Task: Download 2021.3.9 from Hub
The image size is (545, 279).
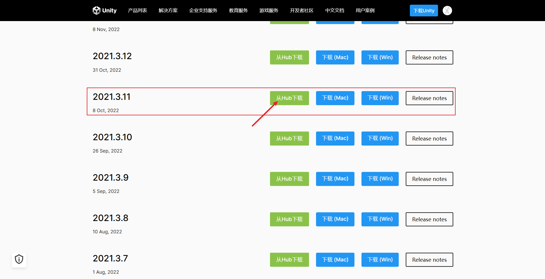Action: coord(289,179)
